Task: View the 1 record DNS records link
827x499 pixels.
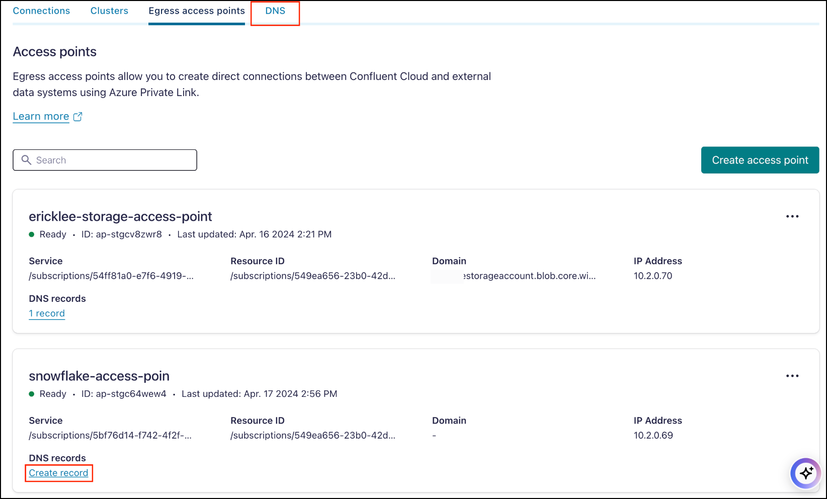Action: click(x=47, y=313)
